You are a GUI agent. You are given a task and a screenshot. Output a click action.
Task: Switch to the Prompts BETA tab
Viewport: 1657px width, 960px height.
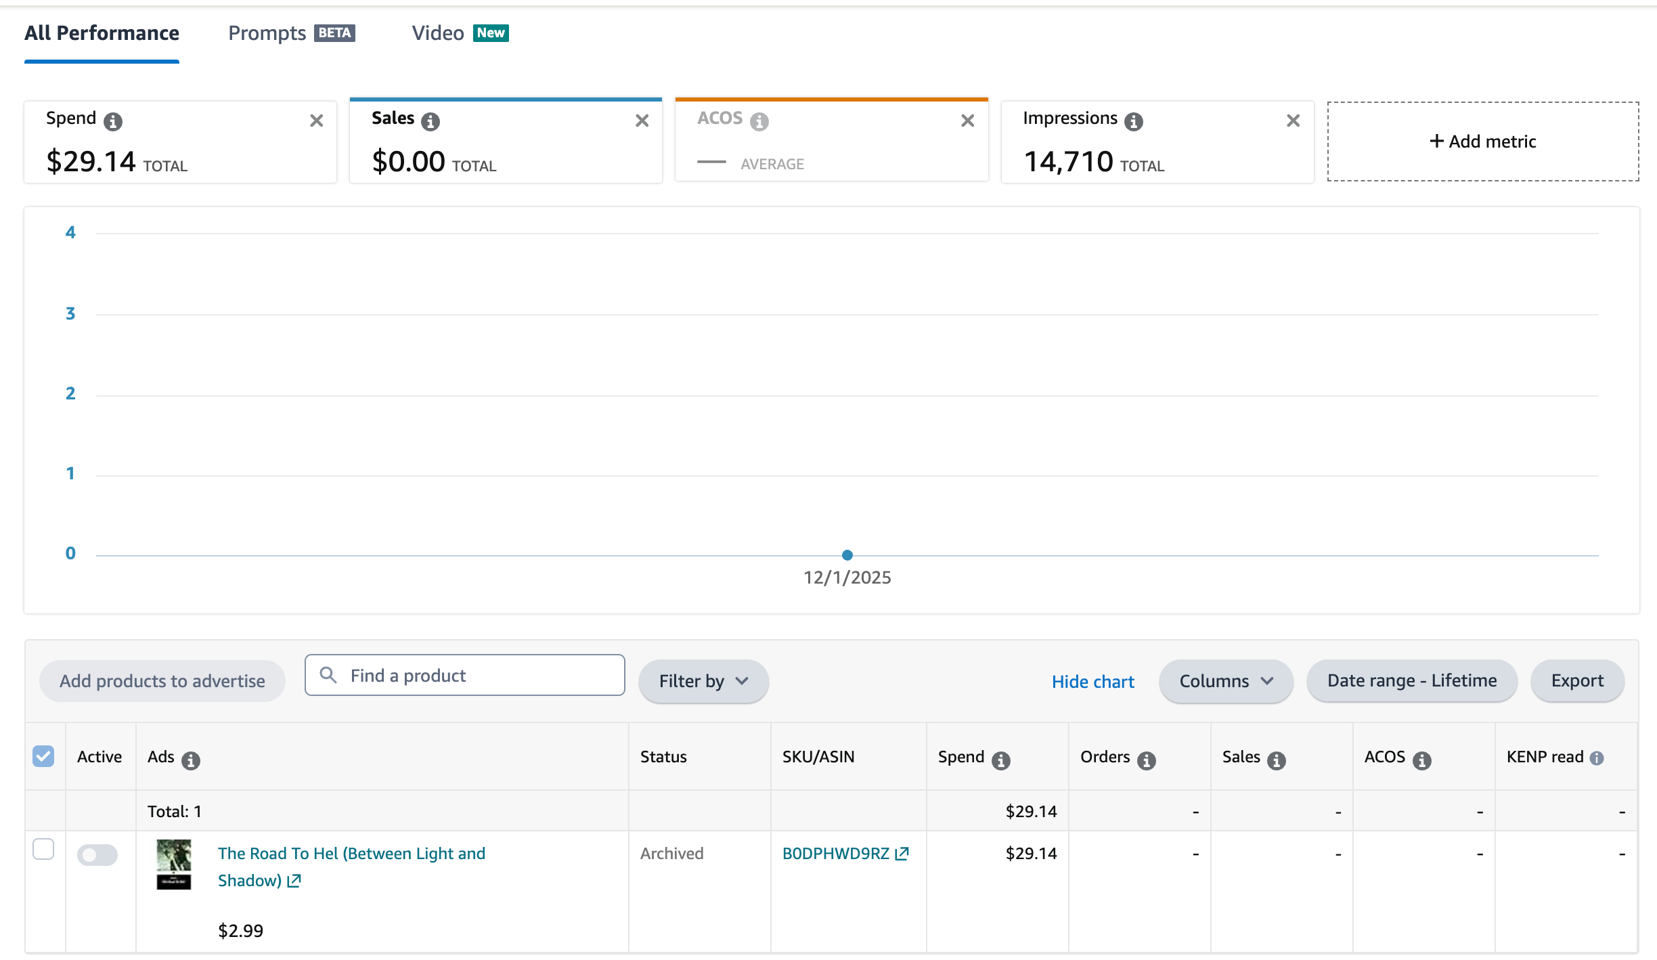[291, 33]
